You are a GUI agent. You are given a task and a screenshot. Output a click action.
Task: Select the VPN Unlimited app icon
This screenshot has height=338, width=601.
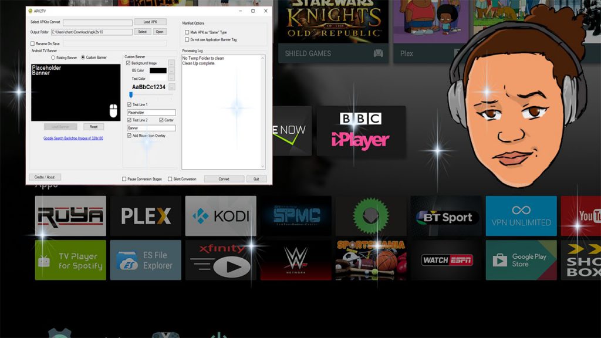pyautogui.click(x=521, y=216)
